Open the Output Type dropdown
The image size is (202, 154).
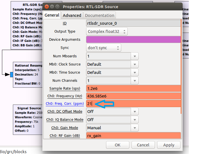click(x=107, y=31)
